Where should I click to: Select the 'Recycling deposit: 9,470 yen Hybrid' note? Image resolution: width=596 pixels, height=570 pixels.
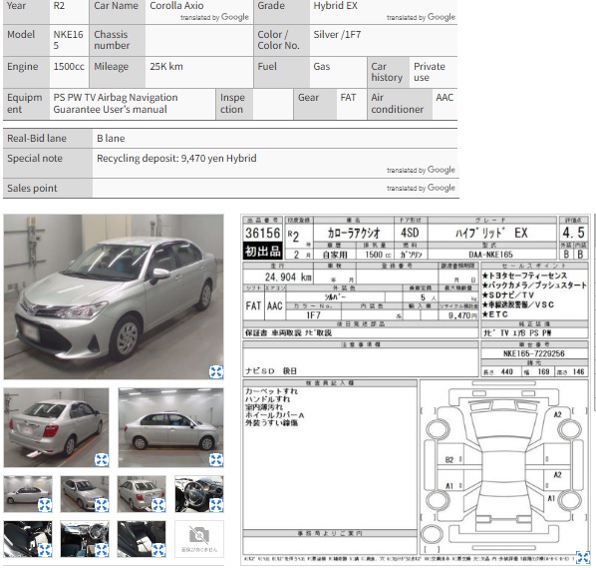(x=176, y=158)
